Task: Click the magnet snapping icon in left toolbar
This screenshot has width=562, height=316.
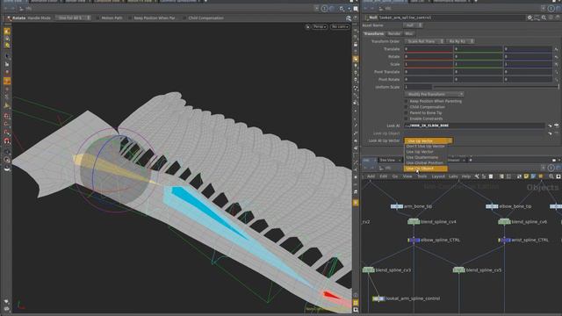Action: click(7, 140)
